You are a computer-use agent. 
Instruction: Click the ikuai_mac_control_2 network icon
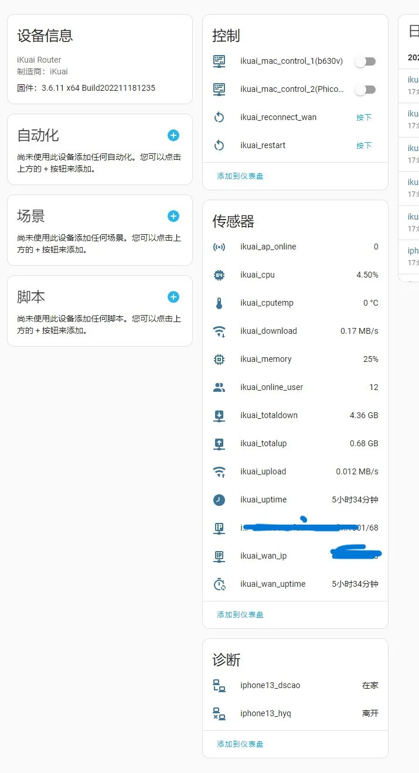click(x=219, y=89)
